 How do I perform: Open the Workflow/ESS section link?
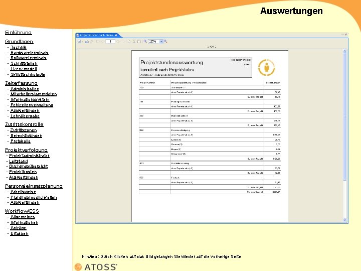tap(22, 211)
